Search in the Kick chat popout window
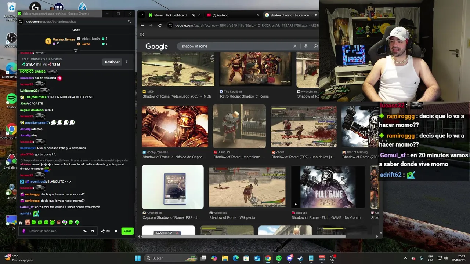470x264 pixels. coord(129,22)
